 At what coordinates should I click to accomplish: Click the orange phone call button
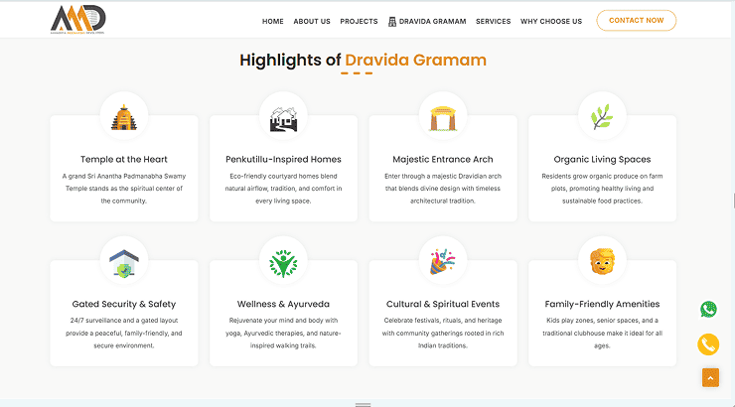tap(708, 344)
